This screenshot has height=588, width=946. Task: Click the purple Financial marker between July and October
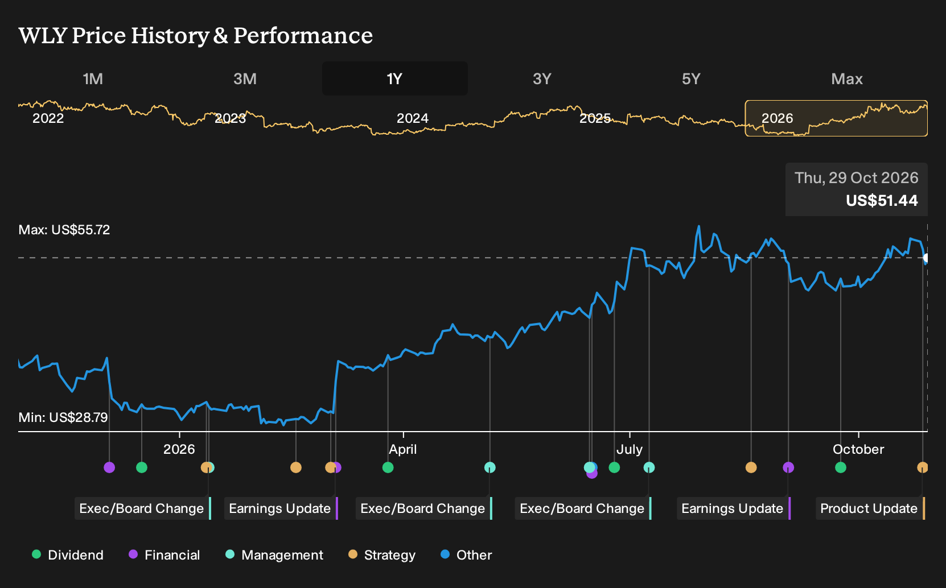pos(788,467)
